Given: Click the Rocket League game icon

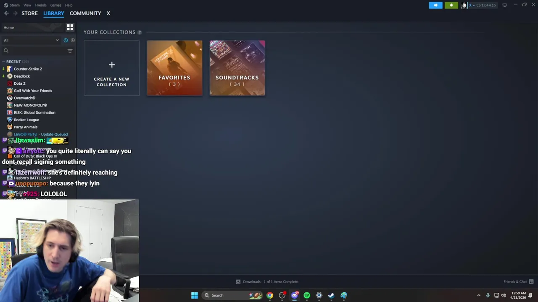Looking at the screenshot, I should (10, 120).
